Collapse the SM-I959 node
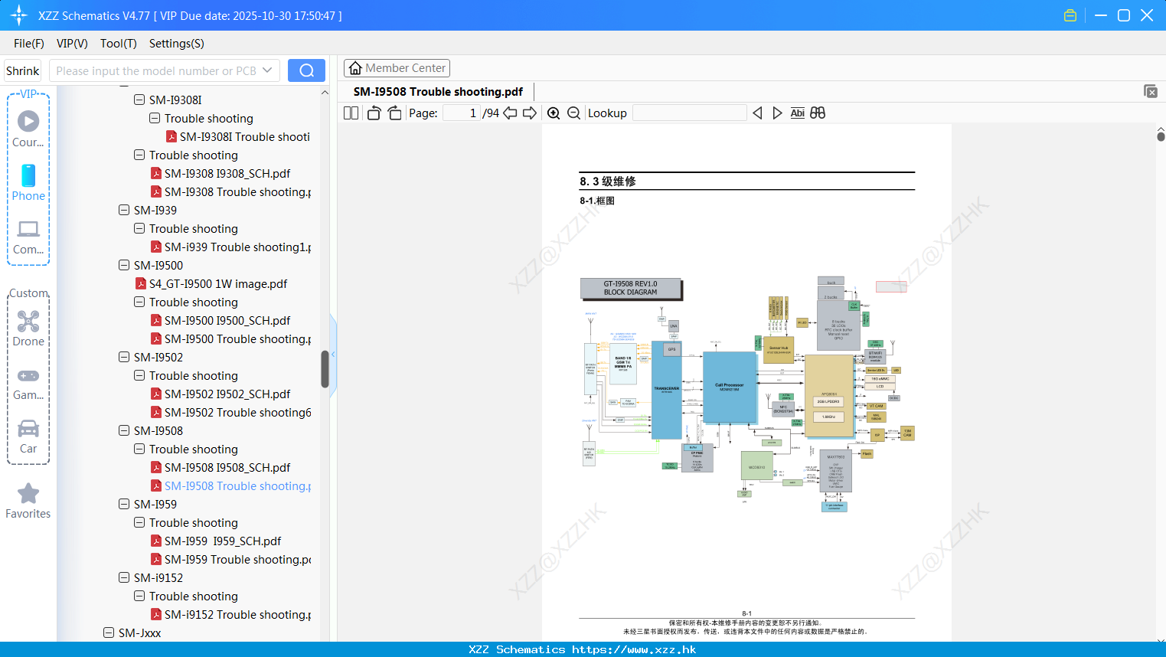 click(124, 504)
